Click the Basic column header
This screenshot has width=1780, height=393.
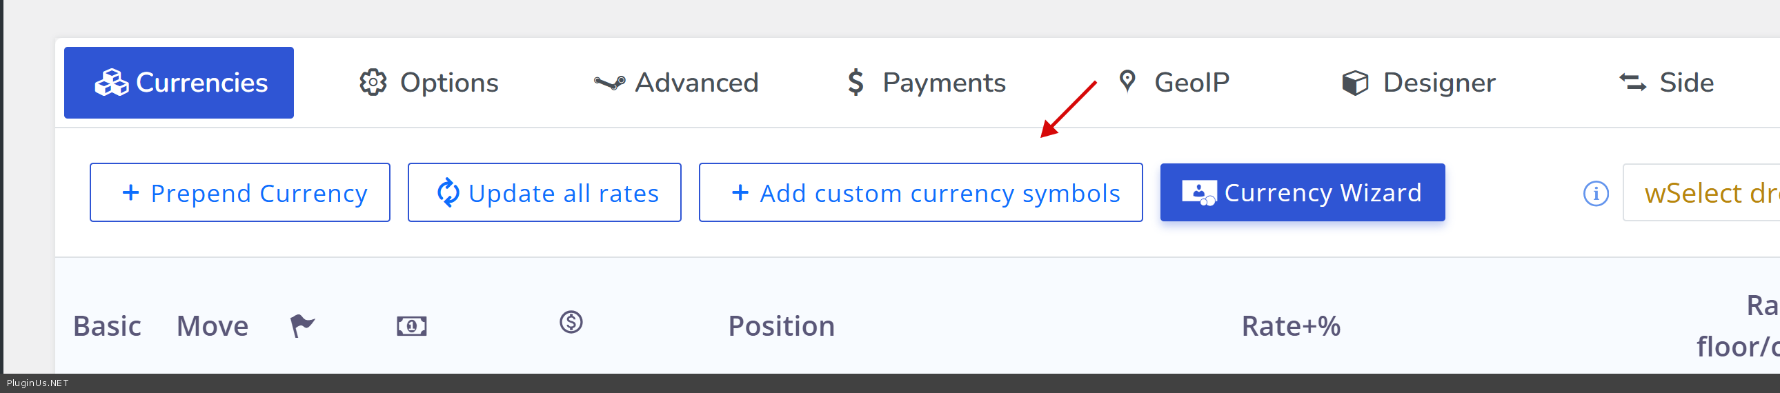[x=107, y=326]
